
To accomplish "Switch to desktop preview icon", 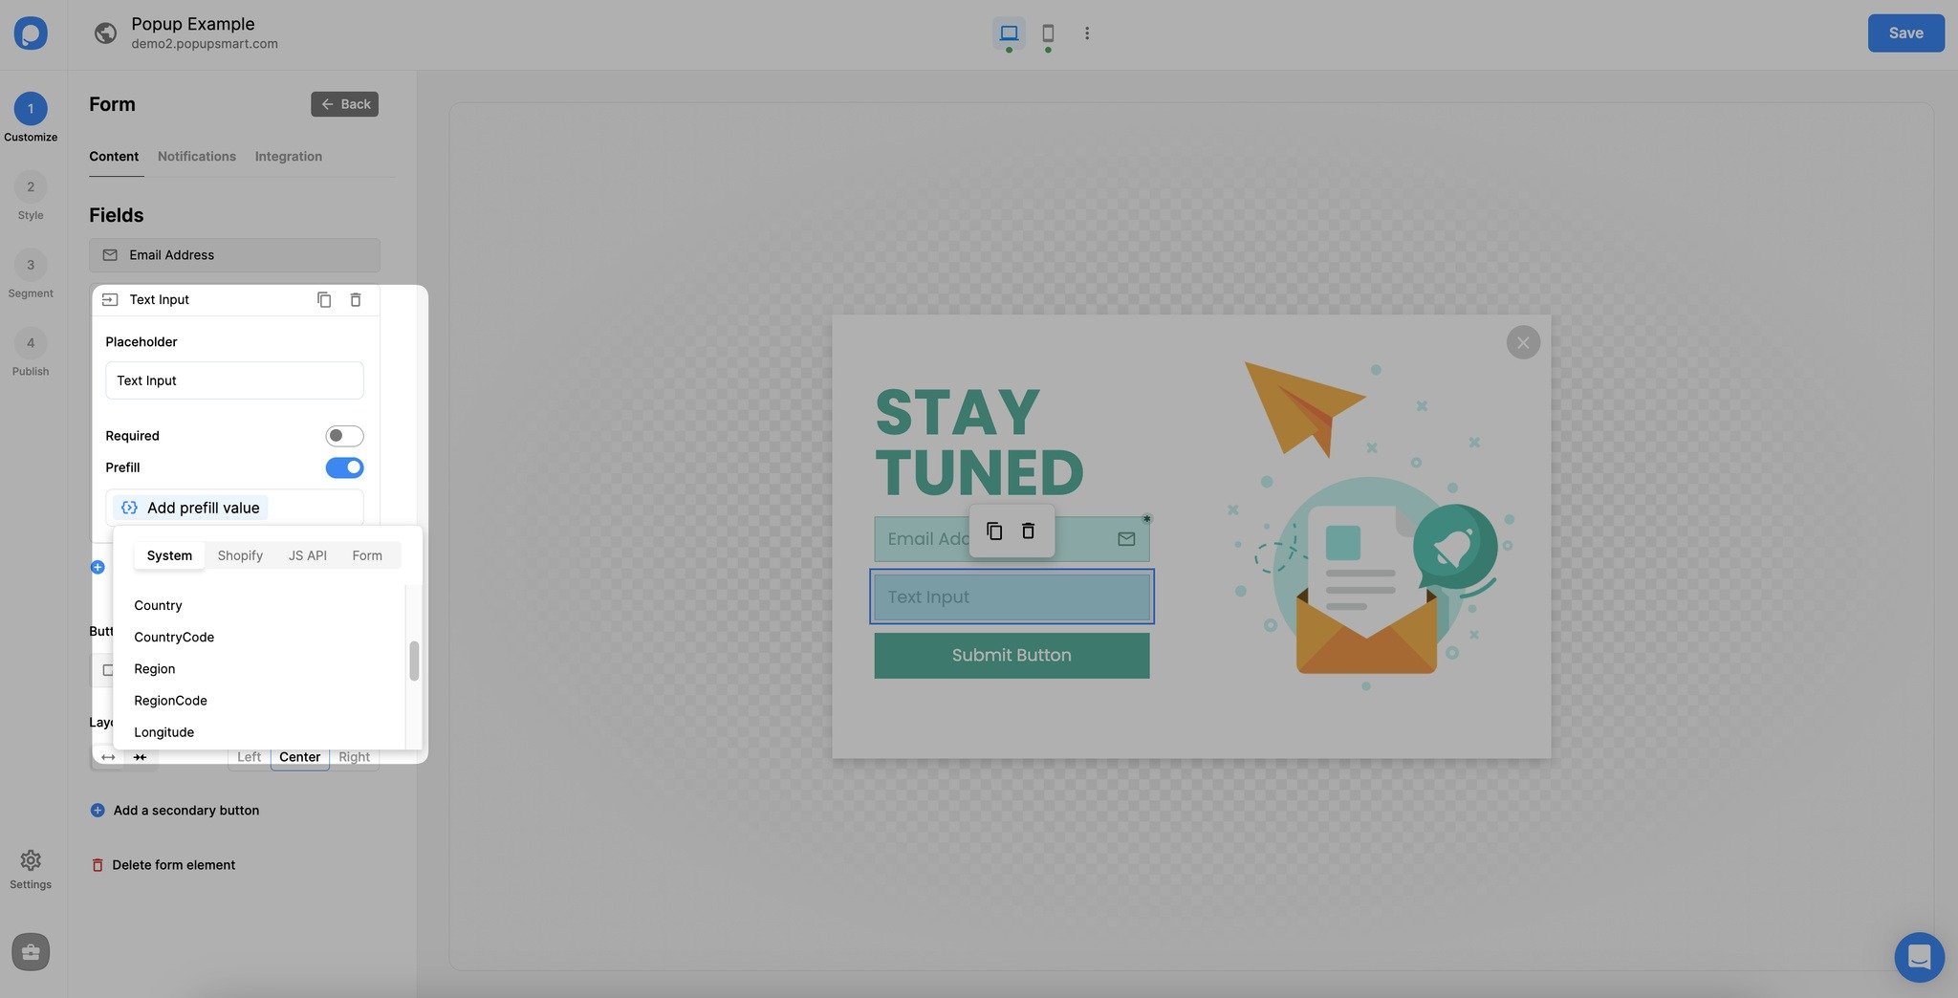I will [1009, 33].
